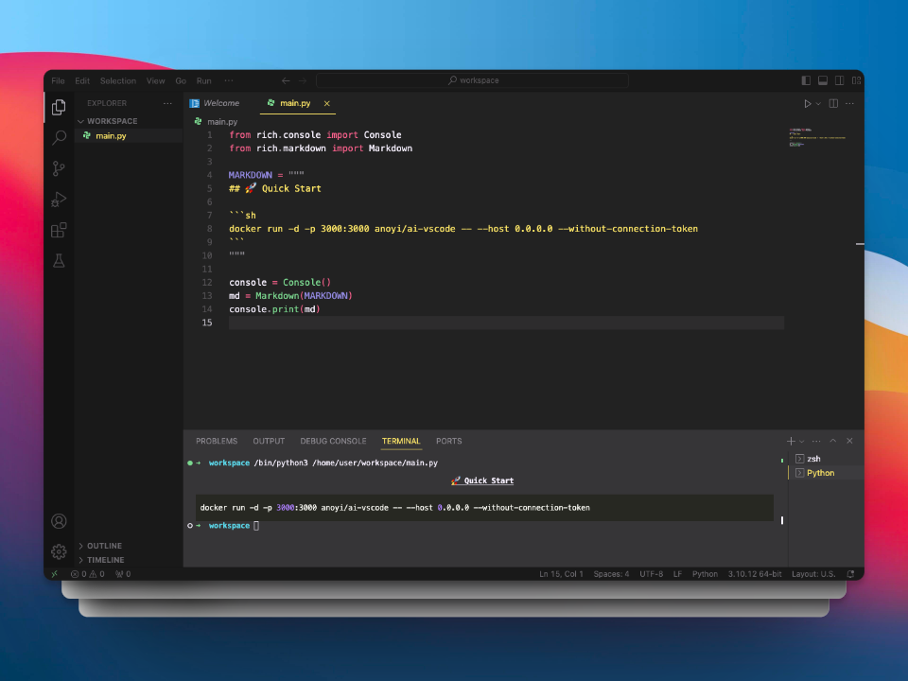Open the Accounts icon menu
The height and width of the screenshot is (681, 908).
pos(59,521)
